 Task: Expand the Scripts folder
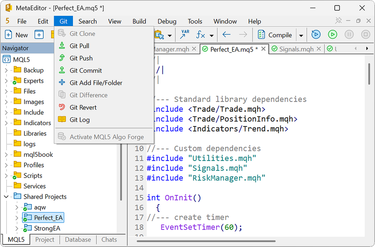6,175
